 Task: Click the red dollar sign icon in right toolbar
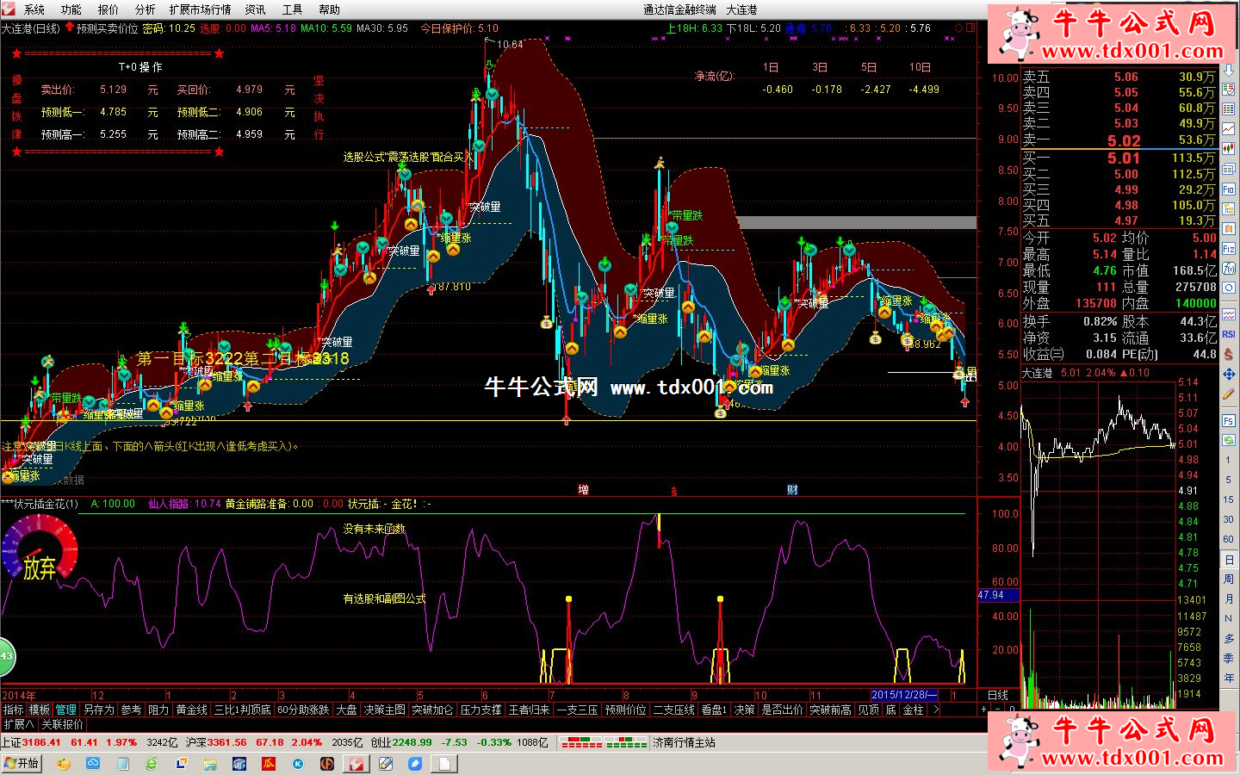(1229, 353)
